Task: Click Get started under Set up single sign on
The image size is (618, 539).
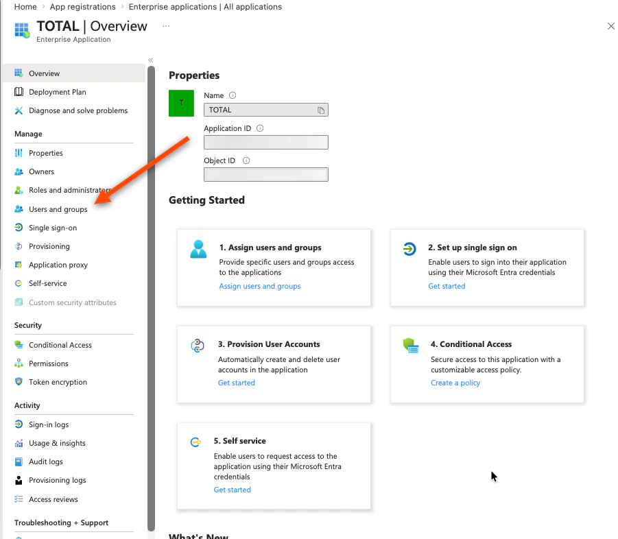Action: (x=447, y=286)
